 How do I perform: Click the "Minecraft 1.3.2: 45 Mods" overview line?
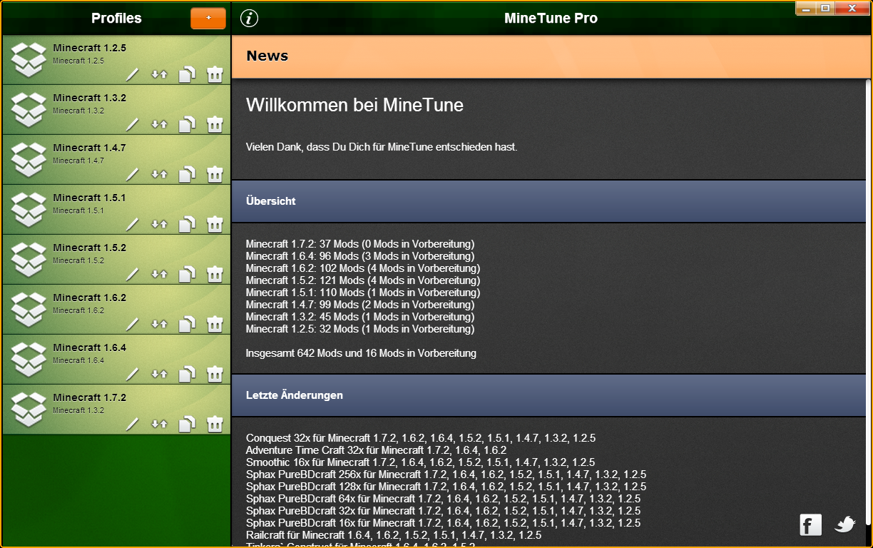[360, 317]
